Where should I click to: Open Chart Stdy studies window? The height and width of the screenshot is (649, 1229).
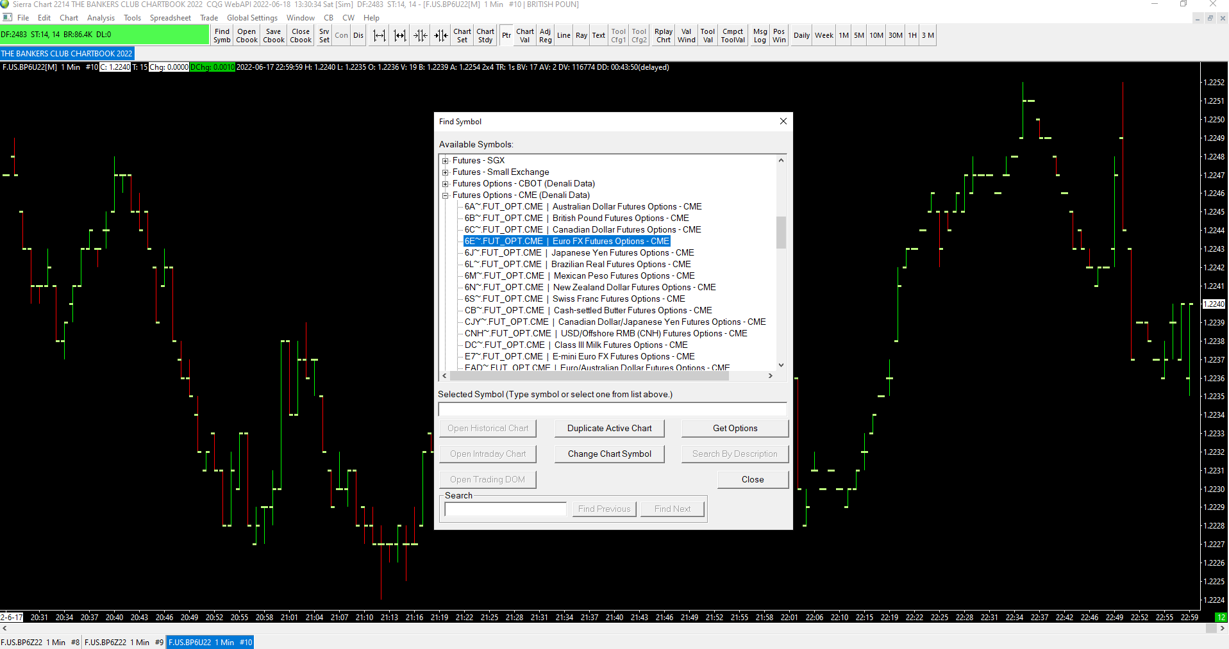pyautogui.click(x=485, y=35)
